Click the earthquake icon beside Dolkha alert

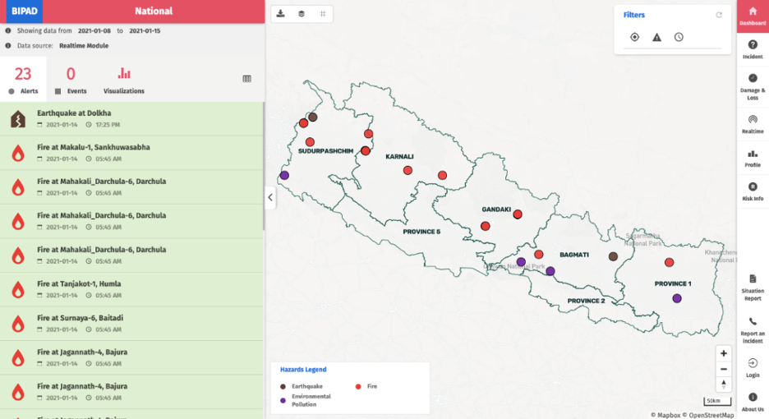(18, 119)
